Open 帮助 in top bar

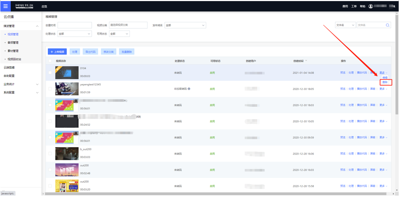[362, 6]
